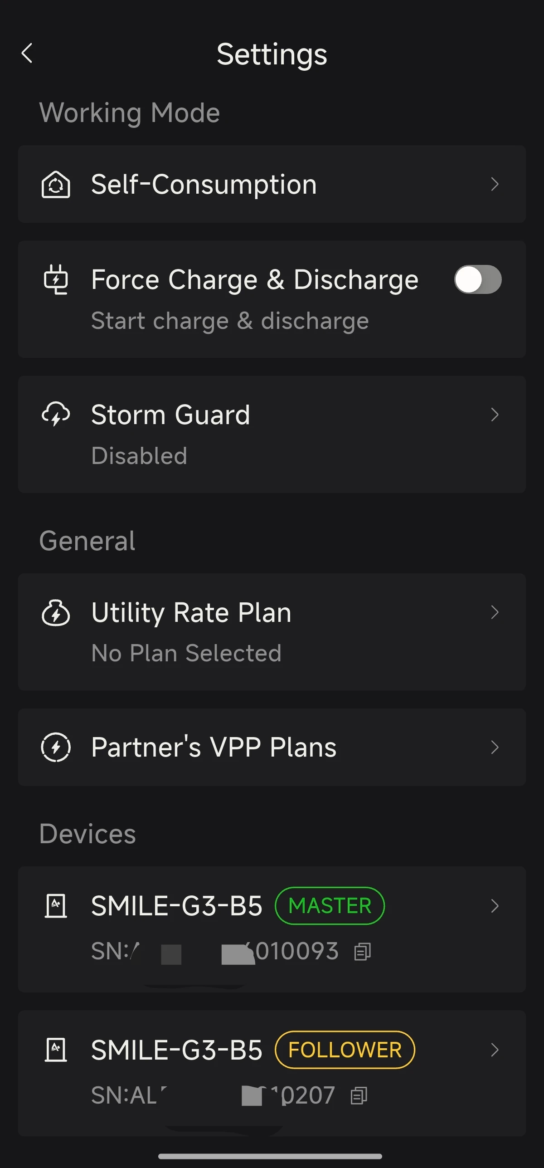Click the Partner's VPP Plans lightning icon

56,747
